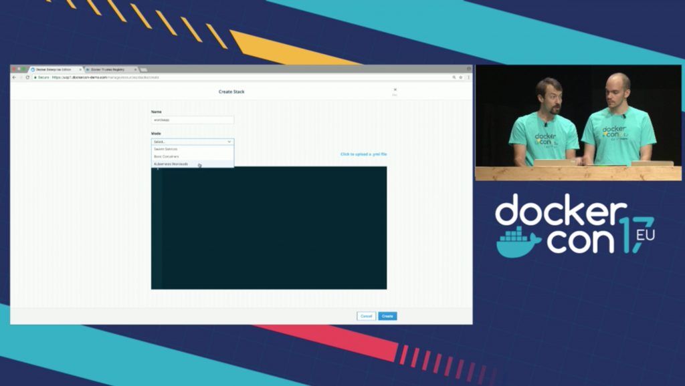Screen dimensions: 685x386
Task: Close the Docker Enterprise Edition tab
Action: (80, 69)
